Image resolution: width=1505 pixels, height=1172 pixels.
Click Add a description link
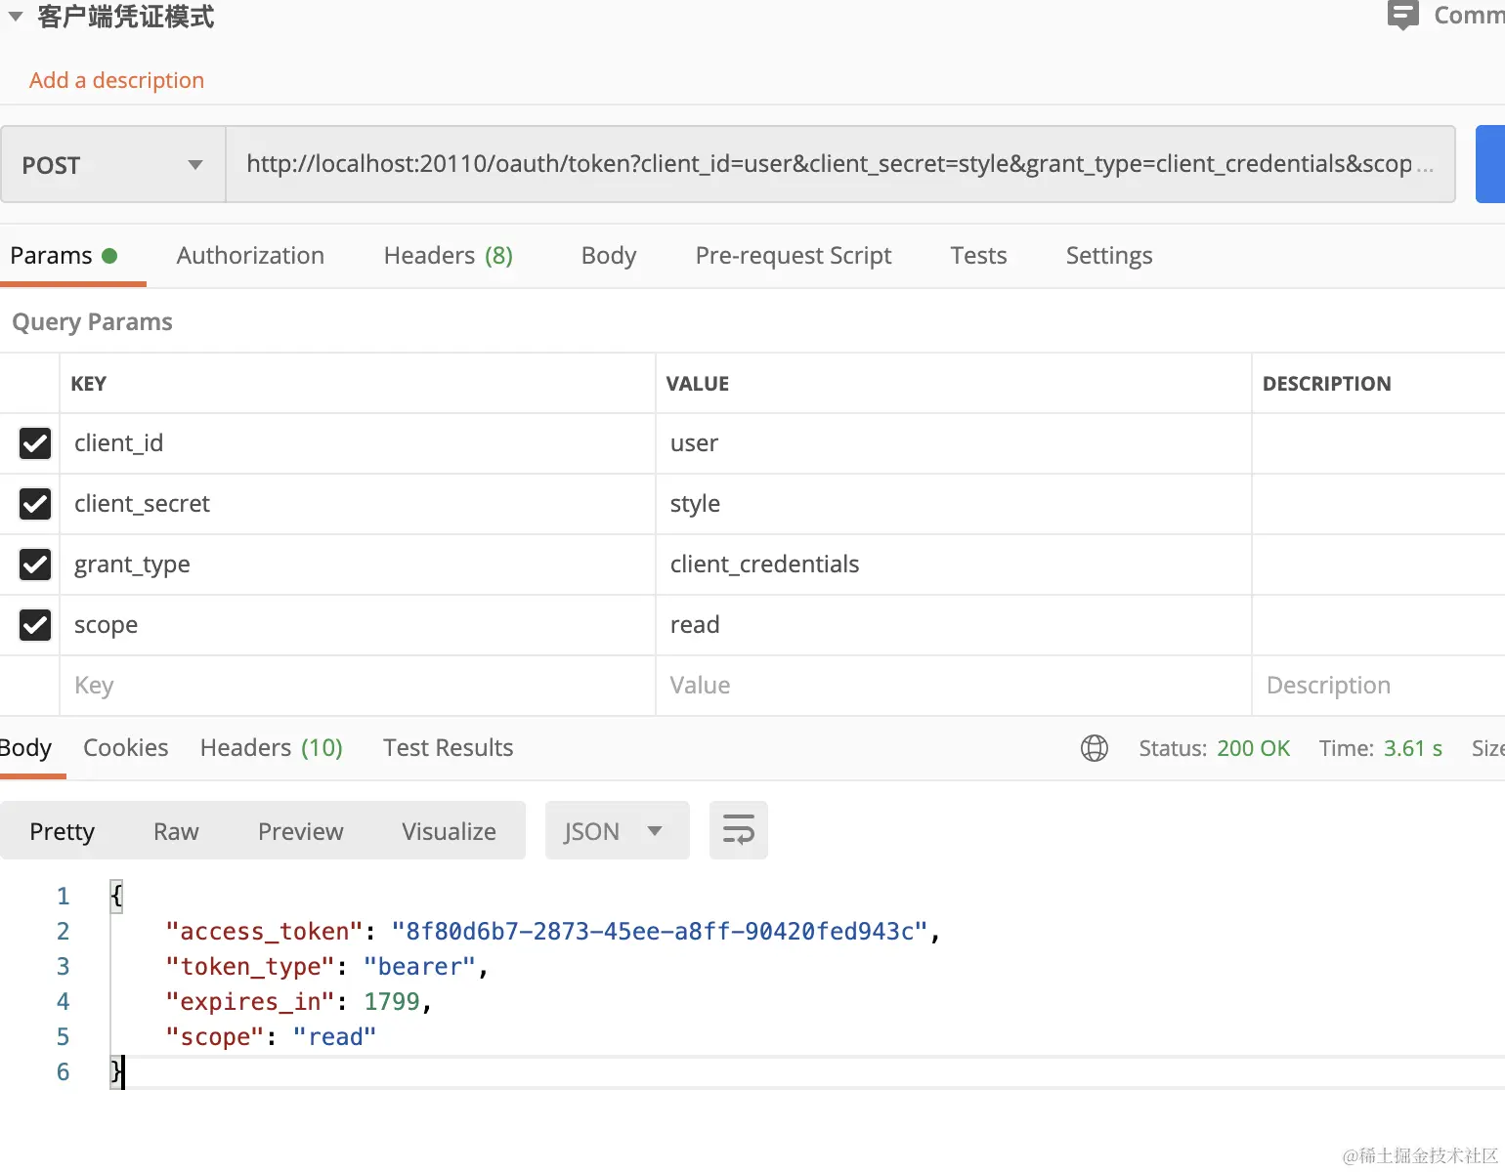point(116,80)
